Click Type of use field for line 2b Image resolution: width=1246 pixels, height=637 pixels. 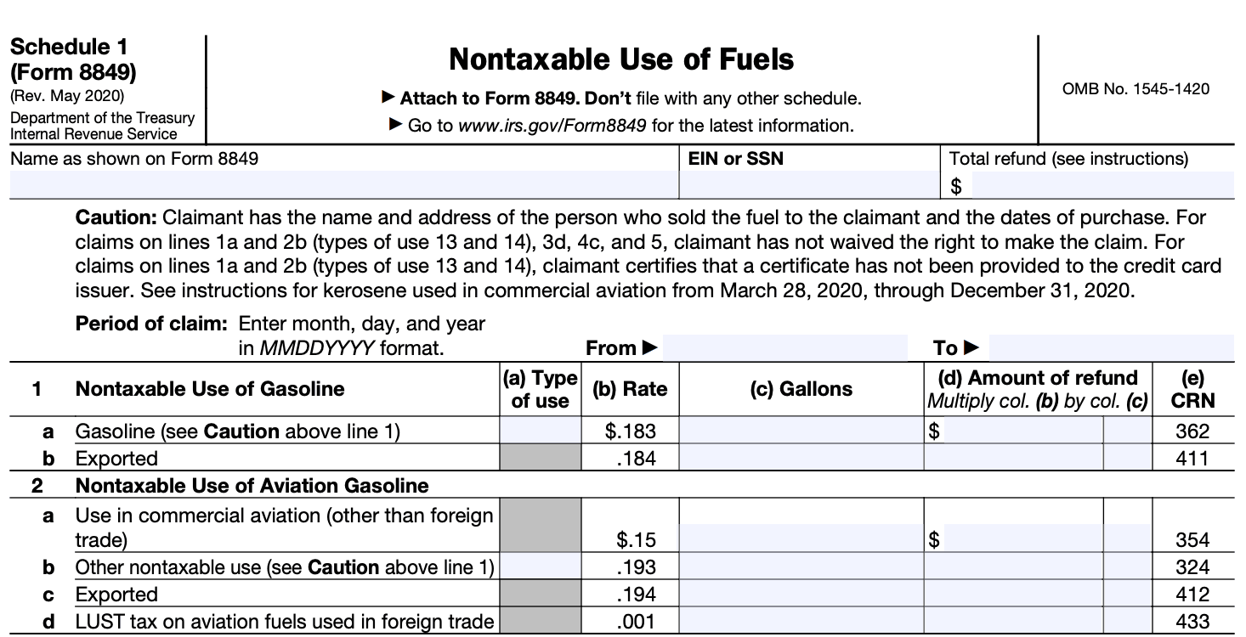click(540, 567)
